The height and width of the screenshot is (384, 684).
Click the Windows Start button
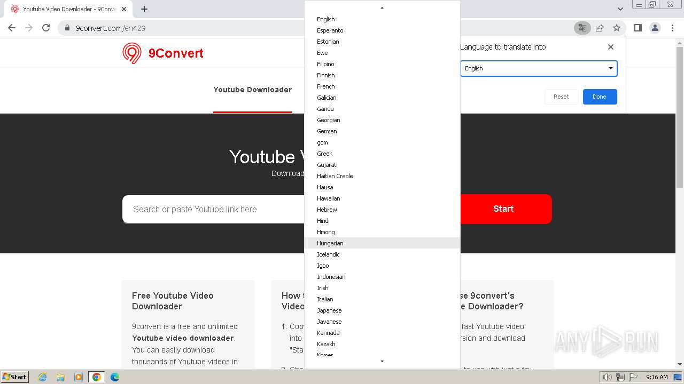14,377
